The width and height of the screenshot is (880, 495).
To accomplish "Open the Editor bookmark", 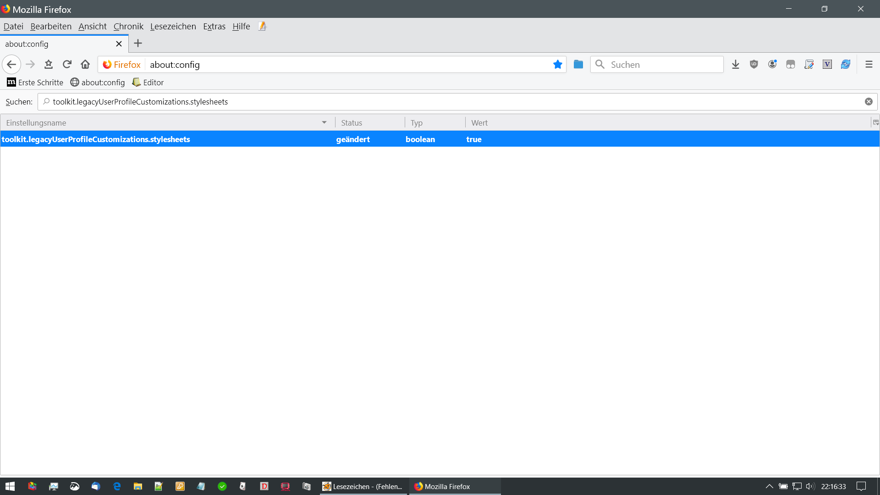I will coord(148,82).
